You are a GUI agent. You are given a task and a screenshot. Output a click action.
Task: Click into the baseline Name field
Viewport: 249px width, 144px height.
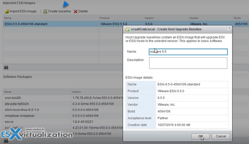coord(188,52)
